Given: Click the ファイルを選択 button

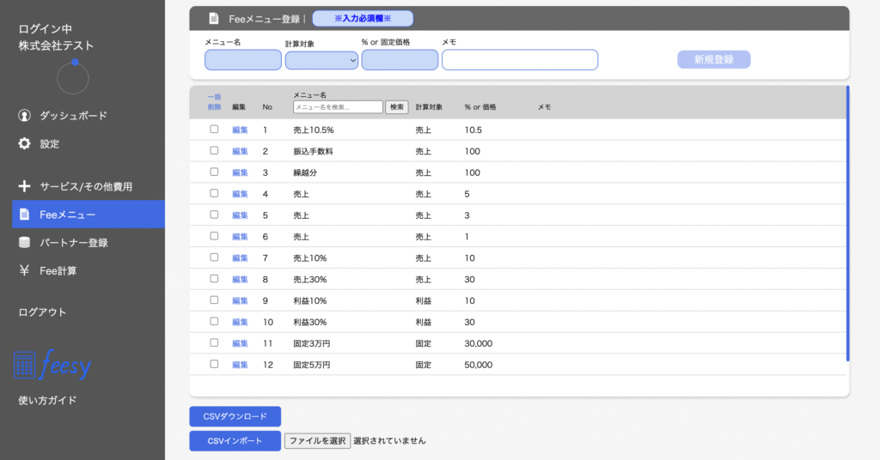Looking at the screenshot, I should point(318,441).
